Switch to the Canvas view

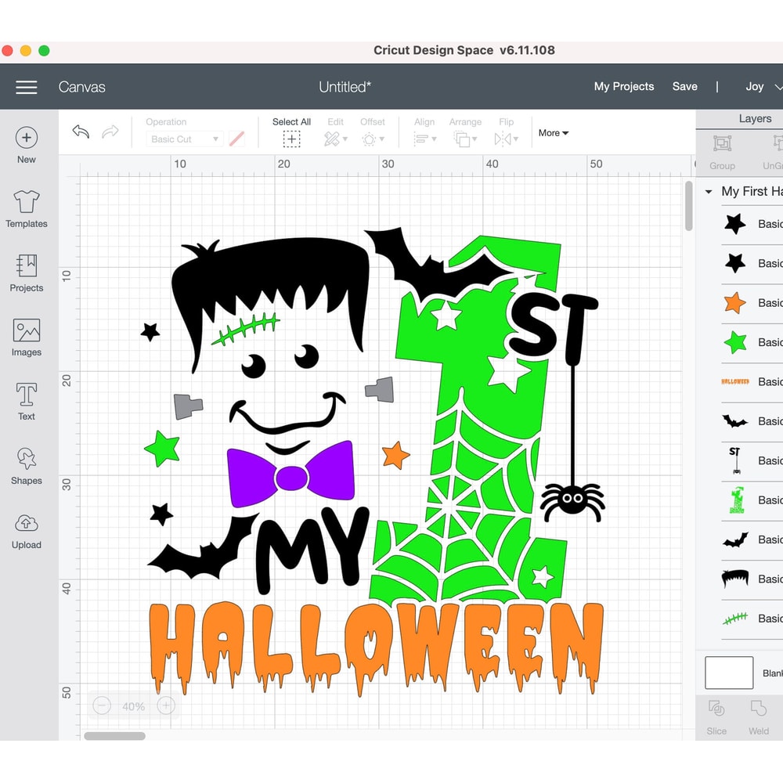81,87
